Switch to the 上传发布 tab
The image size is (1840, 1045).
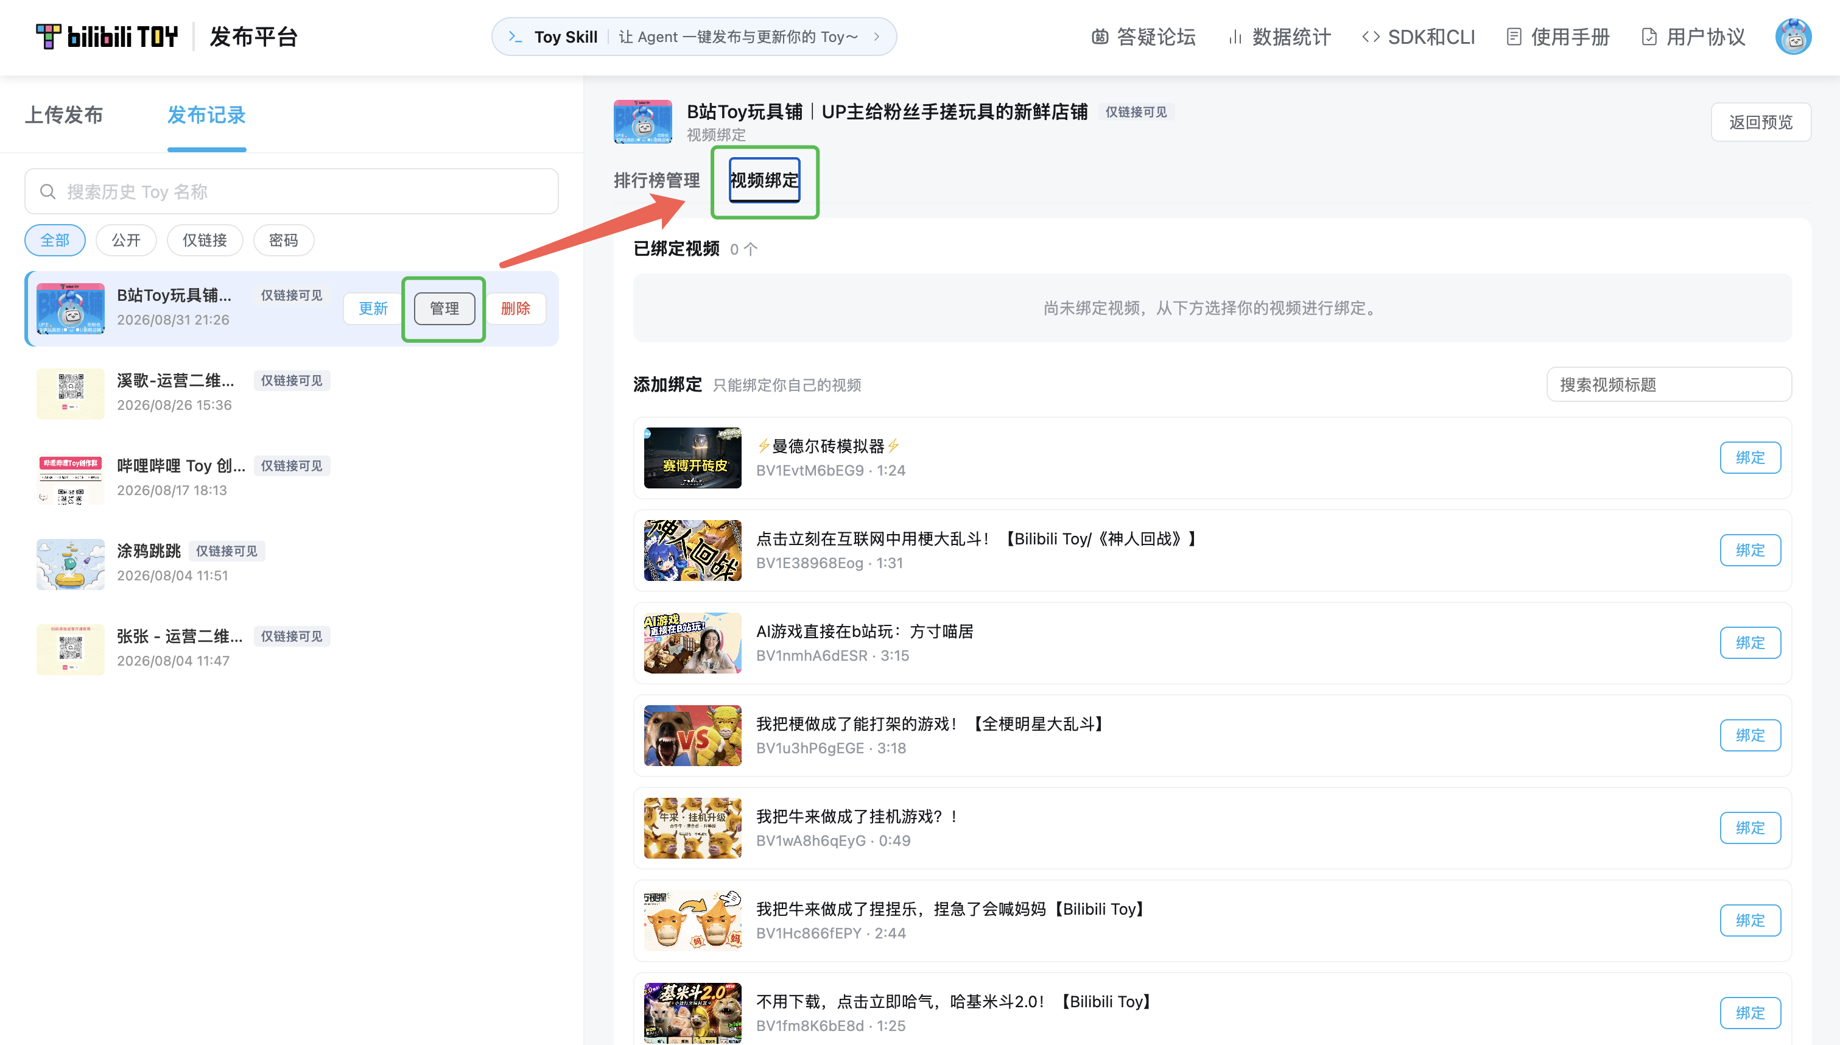pos(64,115)
